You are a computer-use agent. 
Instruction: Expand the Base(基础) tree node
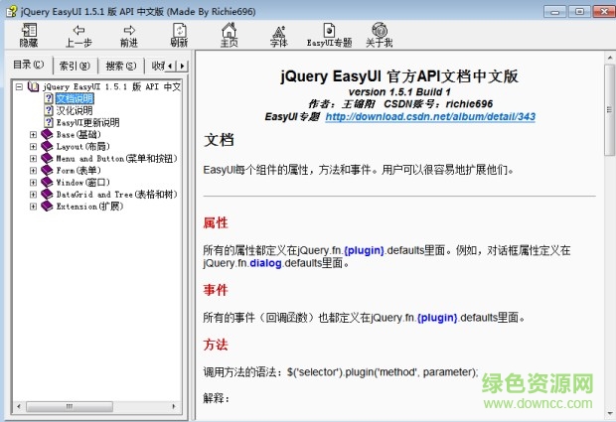(33, 134)
